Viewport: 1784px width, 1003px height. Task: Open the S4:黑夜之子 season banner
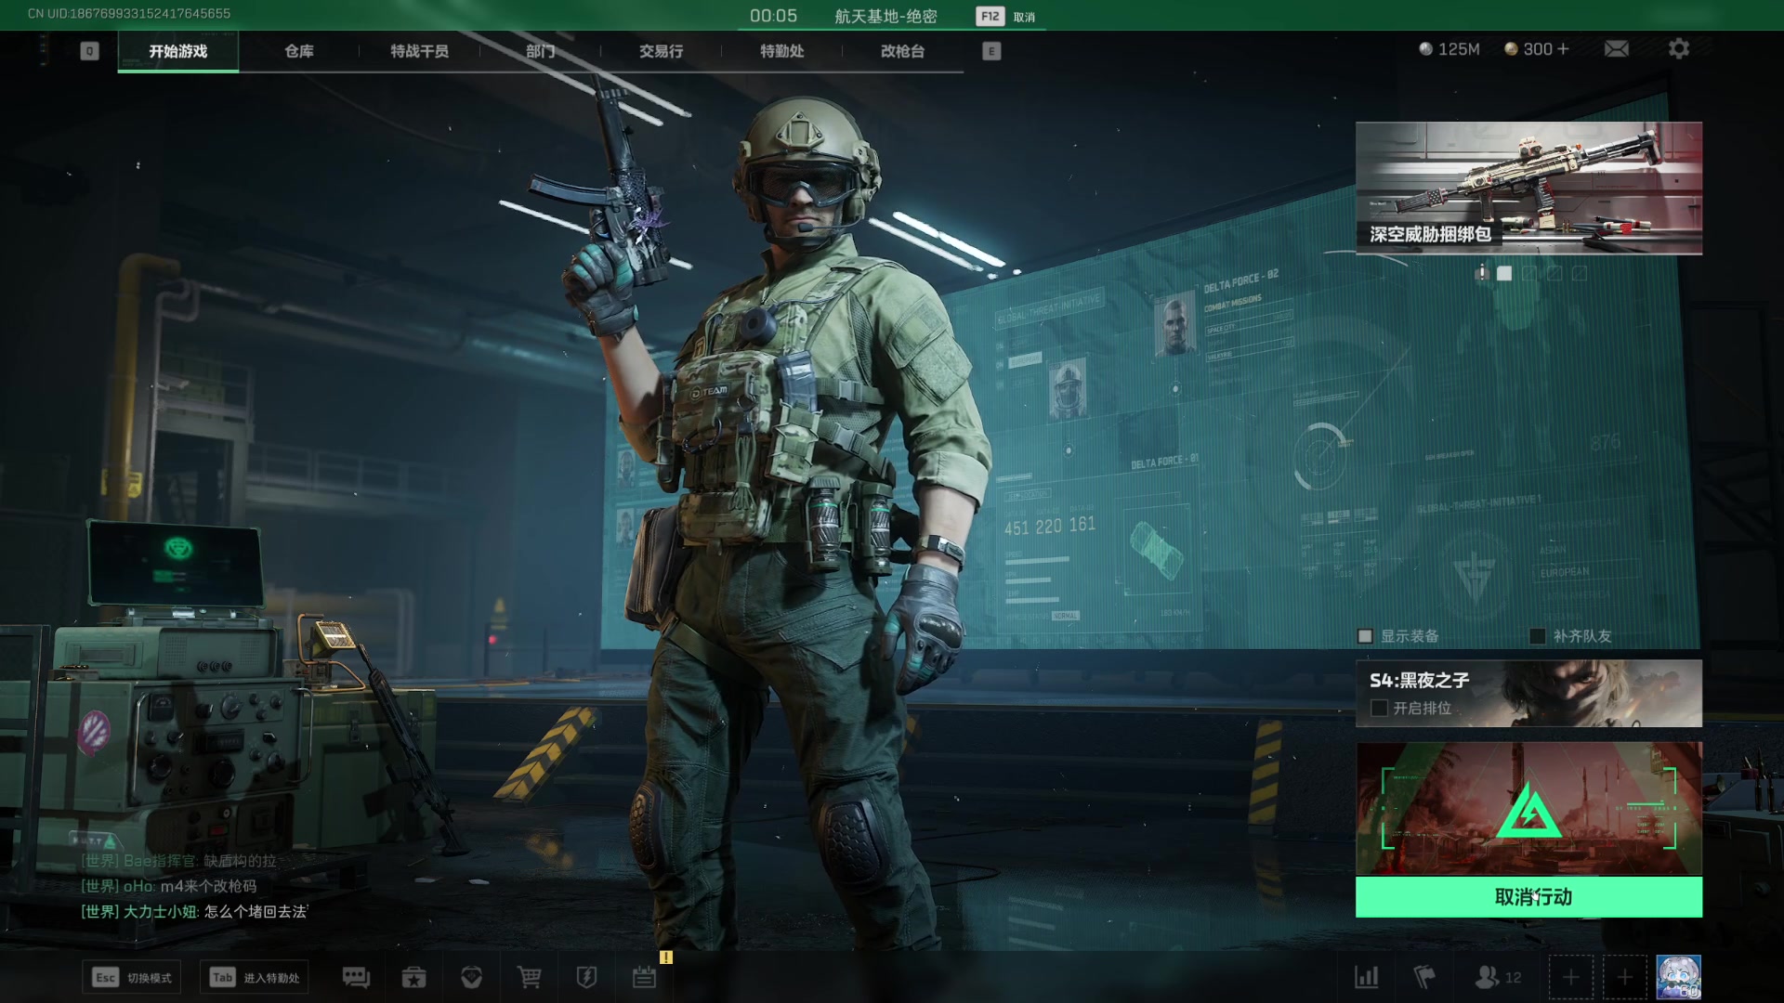tap(1529, 693)
